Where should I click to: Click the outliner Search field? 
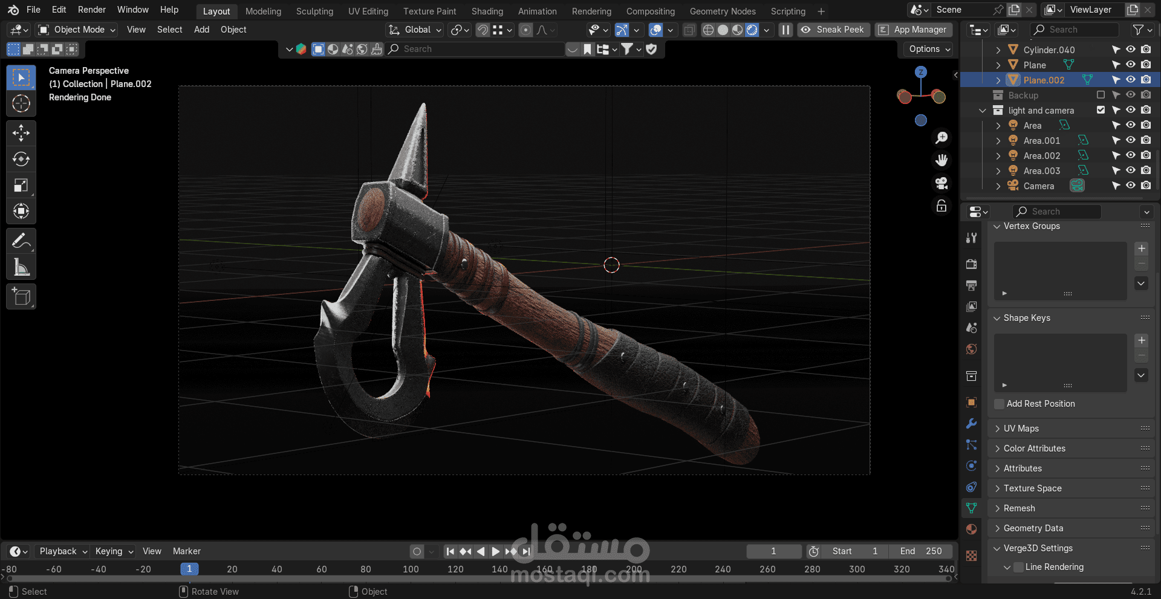[x=1075, y=30]
